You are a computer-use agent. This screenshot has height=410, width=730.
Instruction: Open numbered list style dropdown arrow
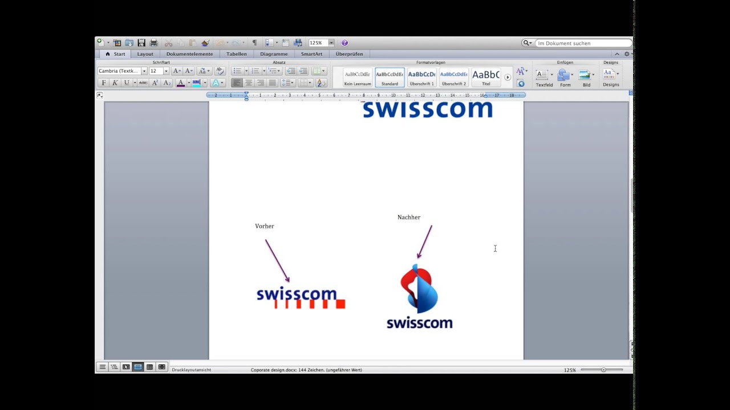[263, 71]
